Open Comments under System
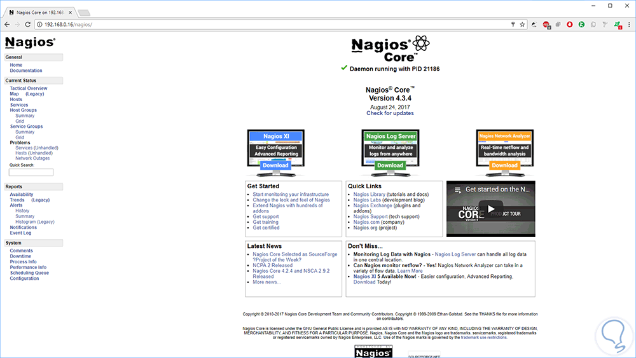The height and width of the screenshot is (358, 636). coord(21,251)
